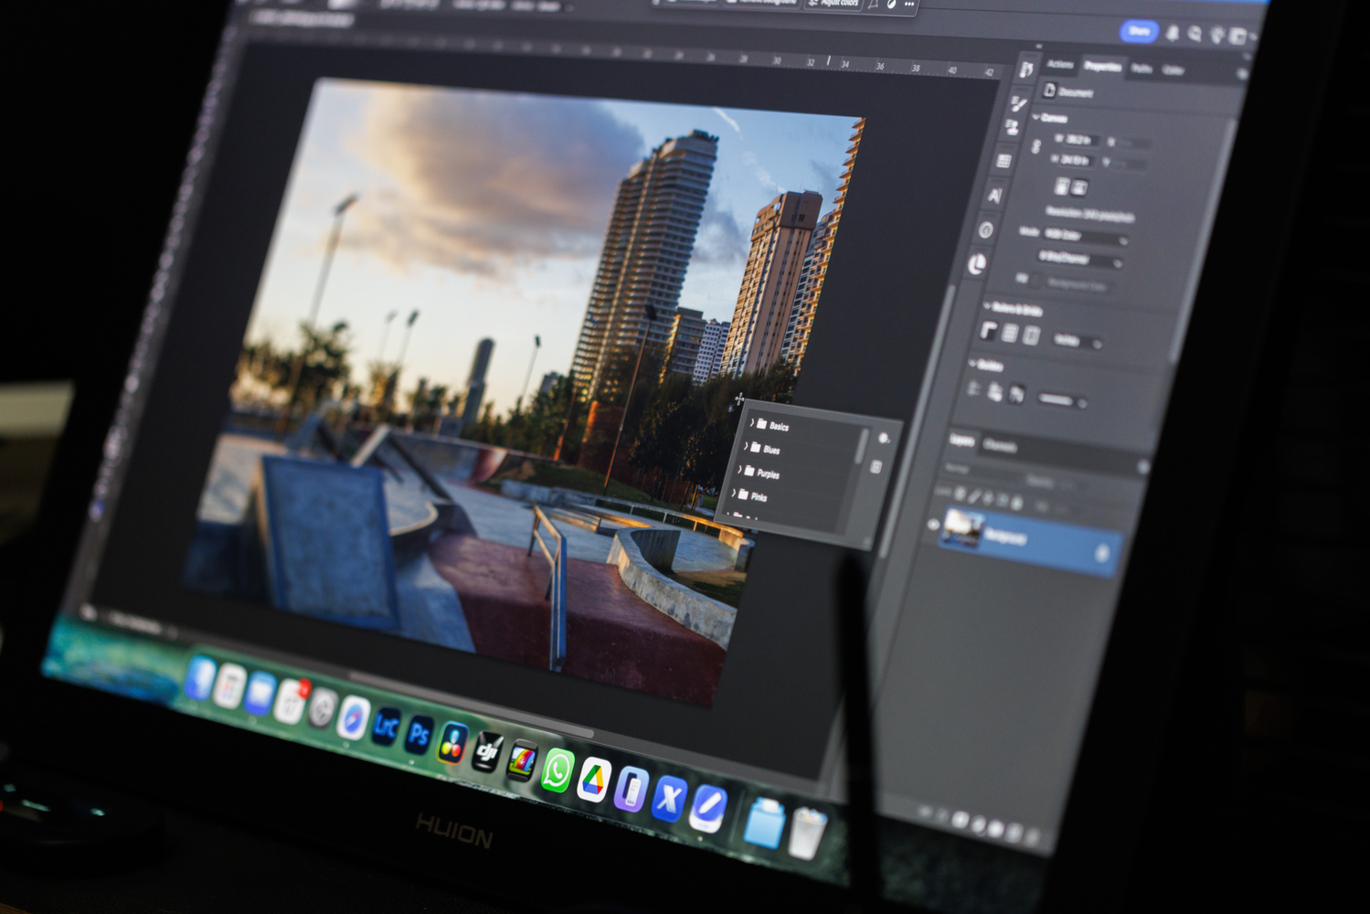Click the lock icon on Background layer

click(x=1101, y=553)
